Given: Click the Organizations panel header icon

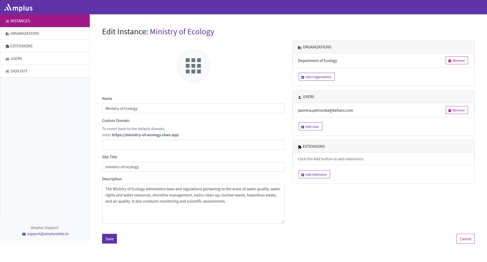Looking at the screenshot, I should coord(300,47).
